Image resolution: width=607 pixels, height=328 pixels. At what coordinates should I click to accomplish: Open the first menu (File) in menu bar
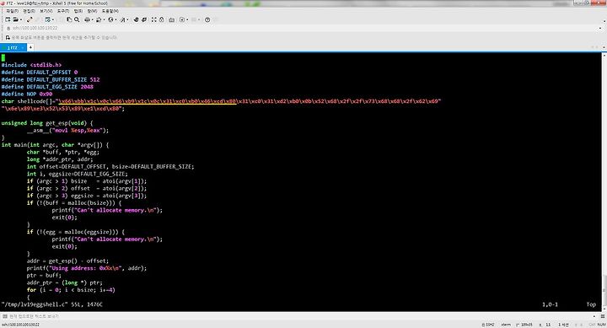point(13,11)
